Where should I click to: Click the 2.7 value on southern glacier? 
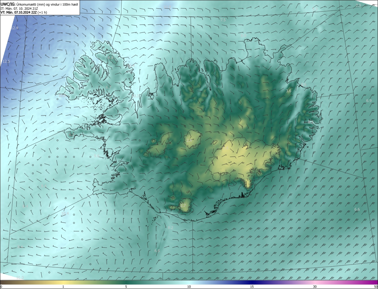pos(183,205)
